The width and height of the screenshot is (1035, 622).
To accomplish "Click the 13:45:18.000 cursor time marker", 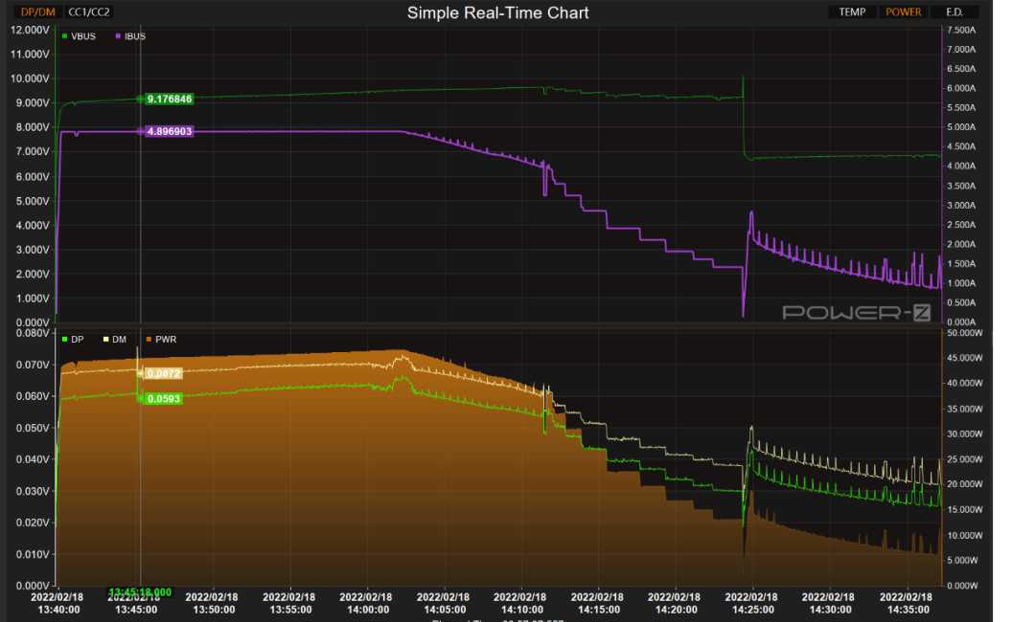I will point(140,592).
